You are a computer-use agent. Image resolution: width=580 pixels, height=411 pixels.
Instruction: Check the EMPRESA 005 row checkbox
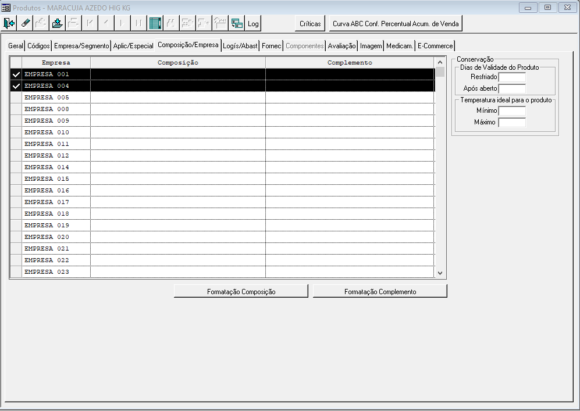[x=16, y=98]
